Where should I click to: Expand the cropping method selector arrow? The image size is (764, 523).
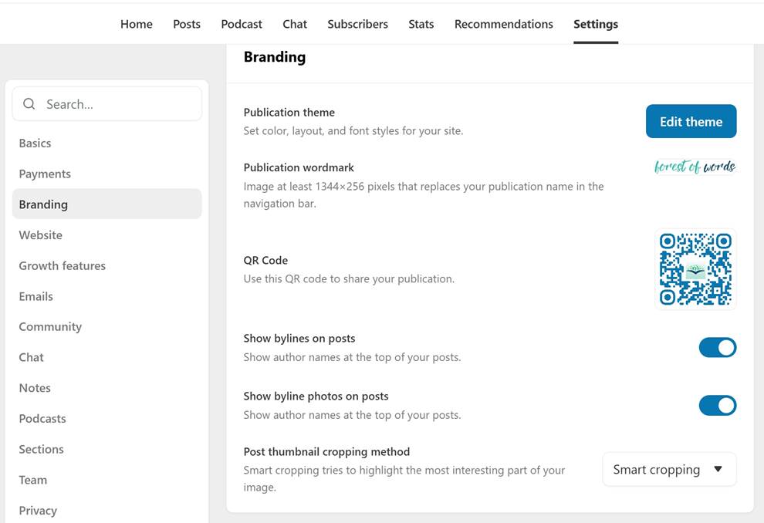718,468
